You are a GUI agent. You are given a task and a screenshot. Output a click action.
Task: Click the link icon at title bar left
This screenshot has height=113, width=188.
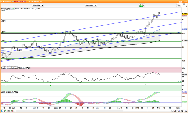click(1, 1)
